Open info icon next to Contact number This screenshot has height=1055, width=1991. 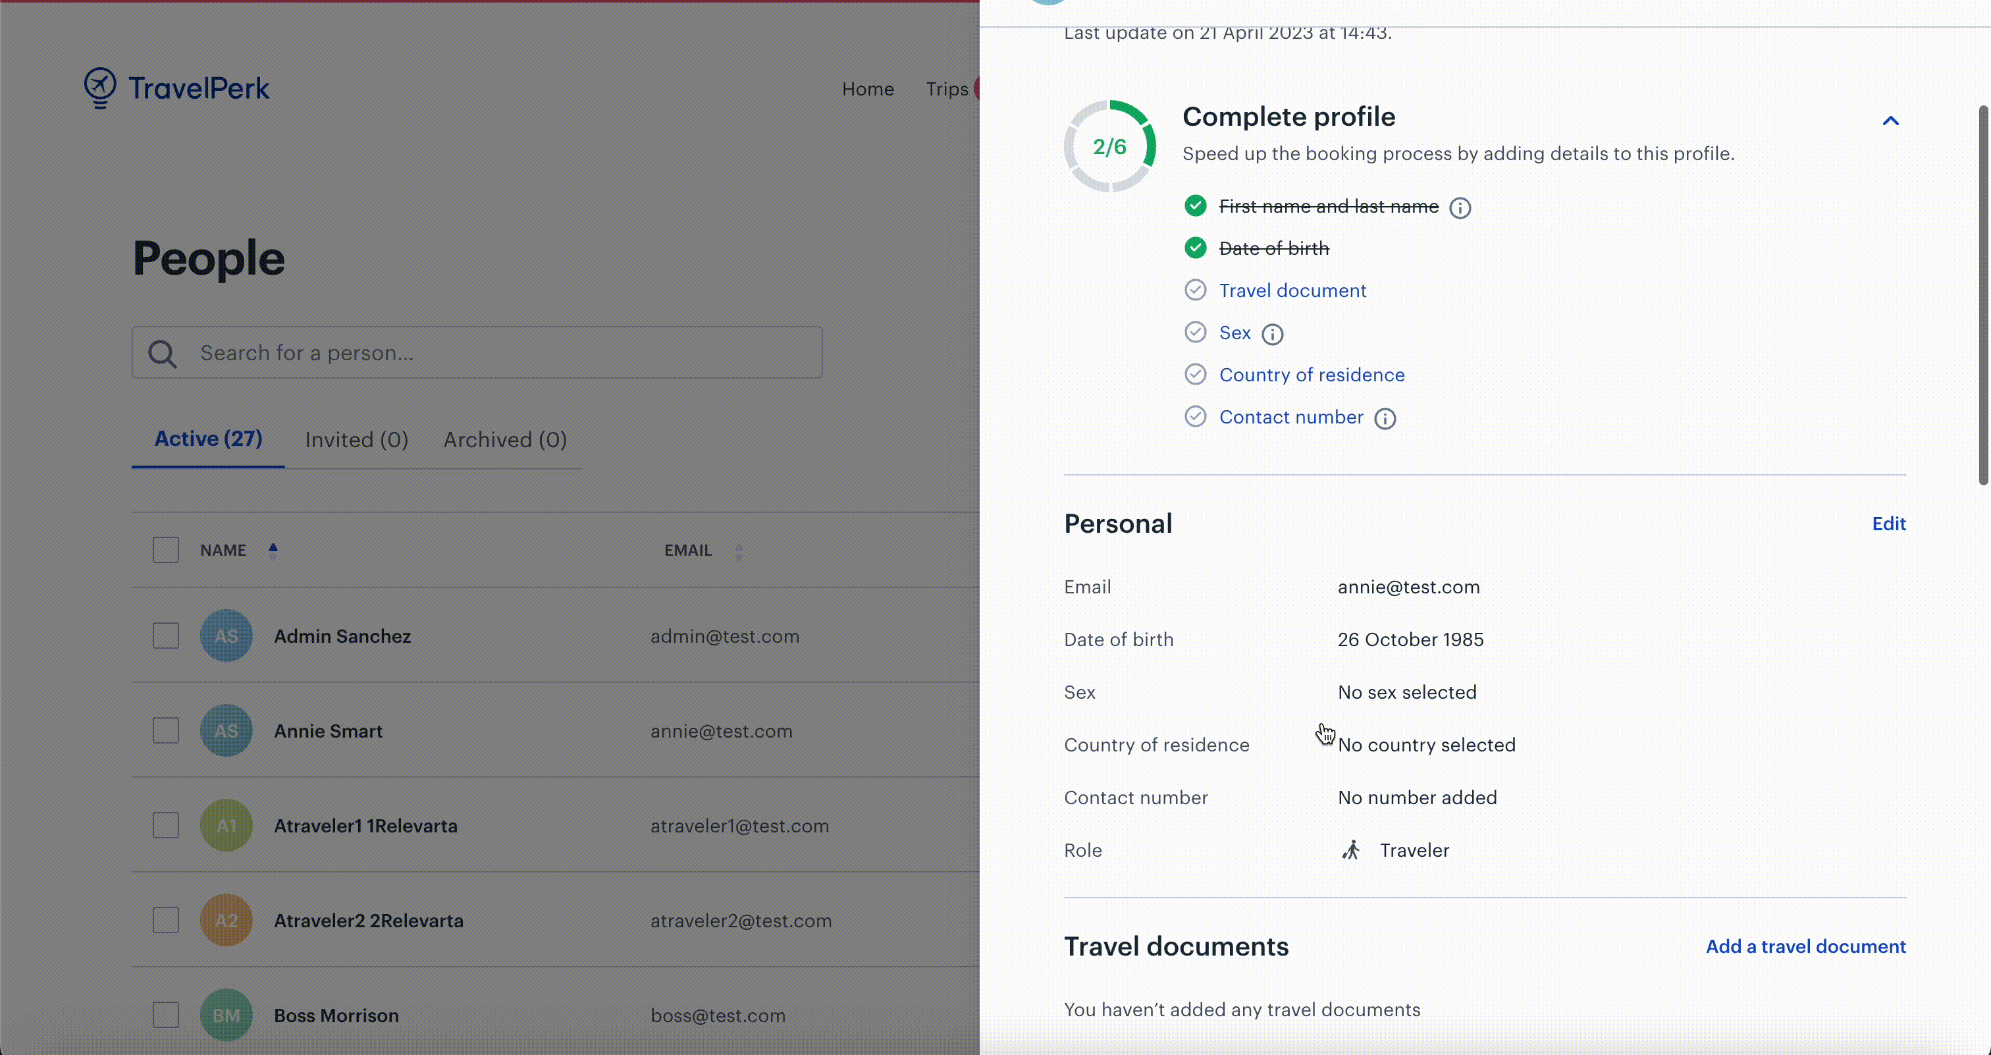1384,418
